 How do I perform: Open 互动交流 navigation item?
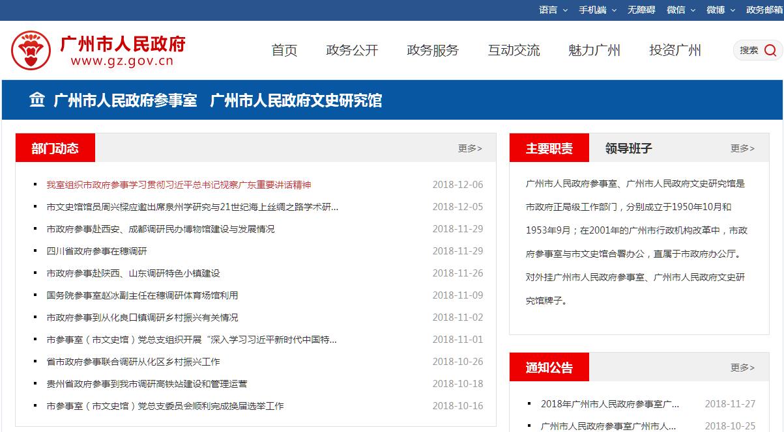[x=514, y=50]
